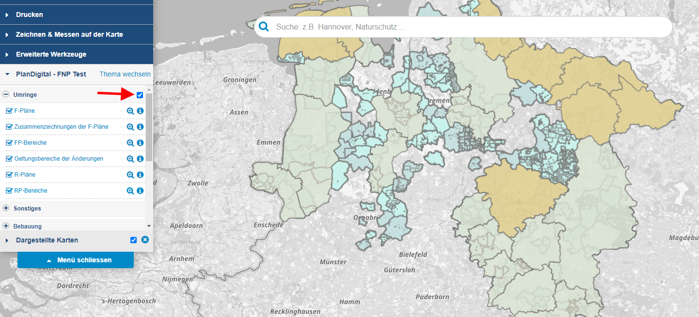The height and width of the screenshot is (317, 699).
Task: Disable the R-Pläne layer checkbox
Action: 9,175
